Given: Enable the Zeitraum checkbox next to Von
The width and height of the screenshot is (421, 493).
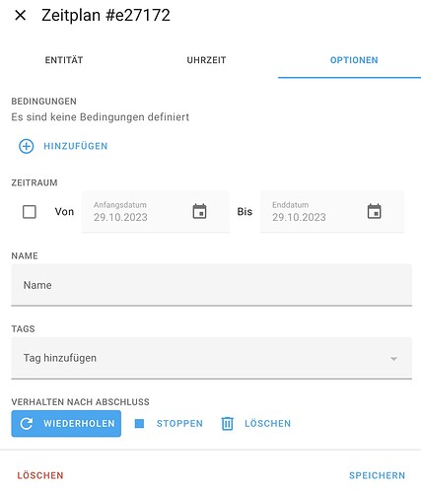Looking at the screenshot, I should [30, 212].
